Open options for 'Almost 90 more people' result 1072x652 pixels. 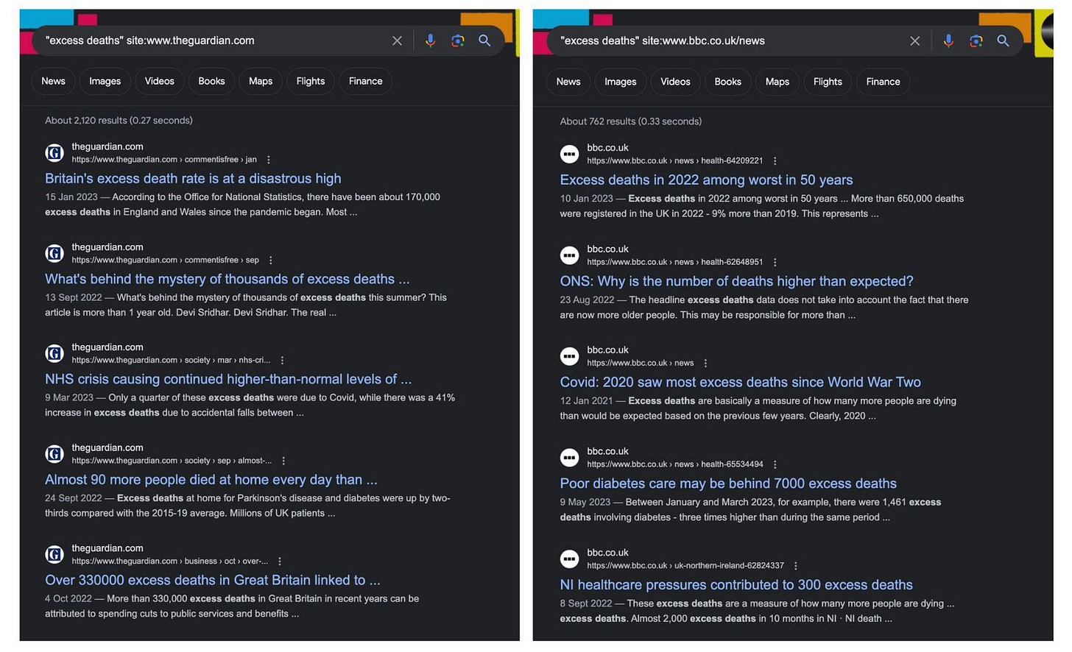(x=283, y=461)
